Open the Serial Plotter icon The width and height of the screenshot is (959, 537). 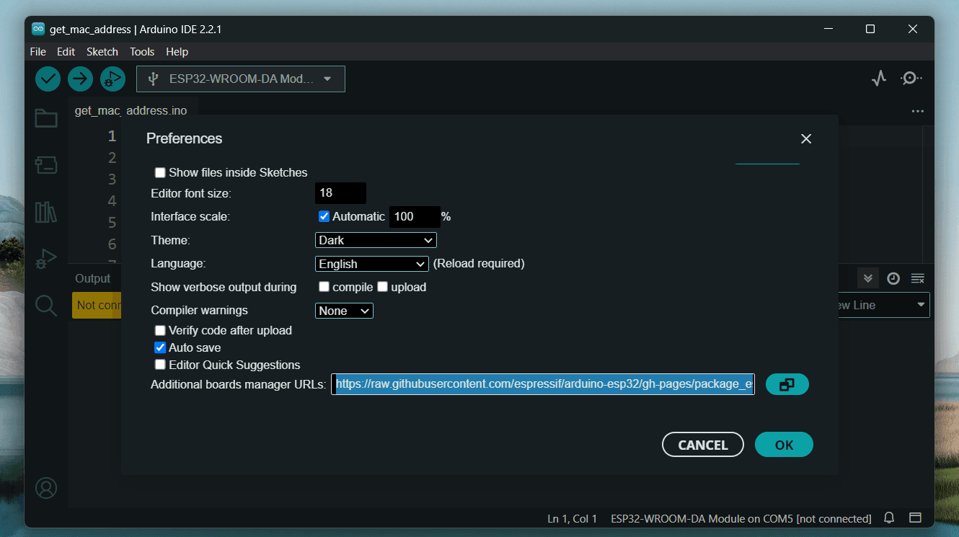[x=878, y=79]
